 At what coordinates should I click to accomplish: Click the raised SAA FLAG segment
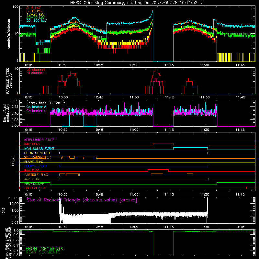point(158,170)
